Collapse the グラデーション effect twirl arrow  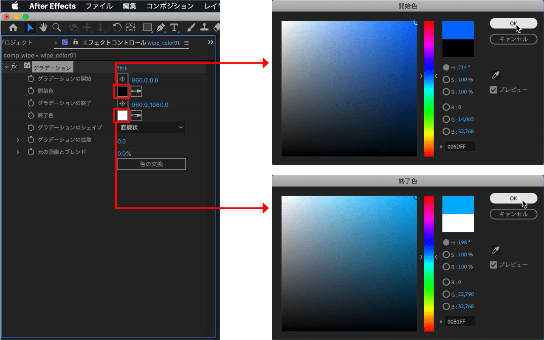(x=6, y=67)
